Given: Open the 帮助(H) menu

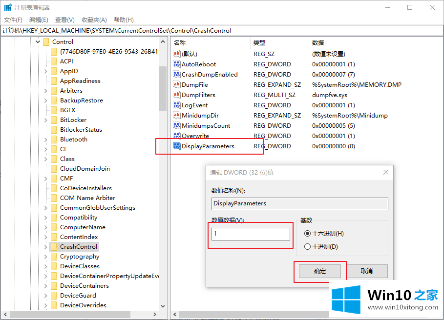Looking at the screenshot, I should click(124, 20).
